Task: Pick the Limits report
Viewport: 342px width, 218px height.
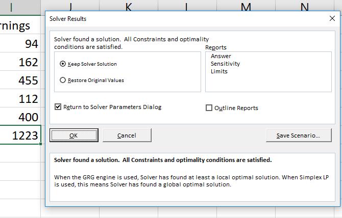Action: 219,71
